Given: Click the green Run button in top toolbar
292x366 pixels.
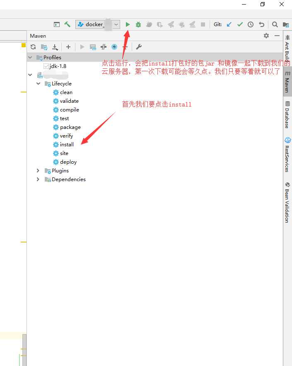Looking at the screenshot, I should click(128, 24).
